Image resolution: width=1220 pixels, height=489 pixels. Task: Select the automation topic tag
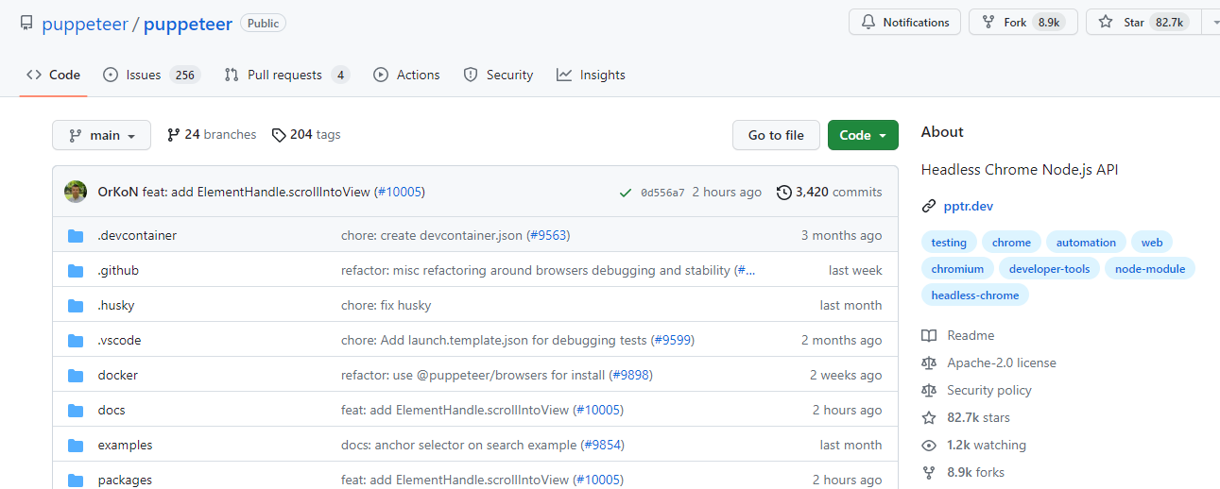1086,243
